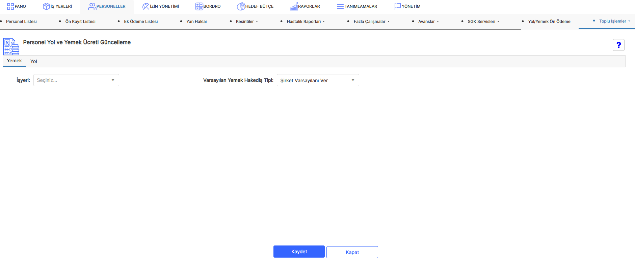Expand the İşyeri Seçiniz dropdown
The image size is (635, 264).
pyautogui.click(x=76, y=80)
